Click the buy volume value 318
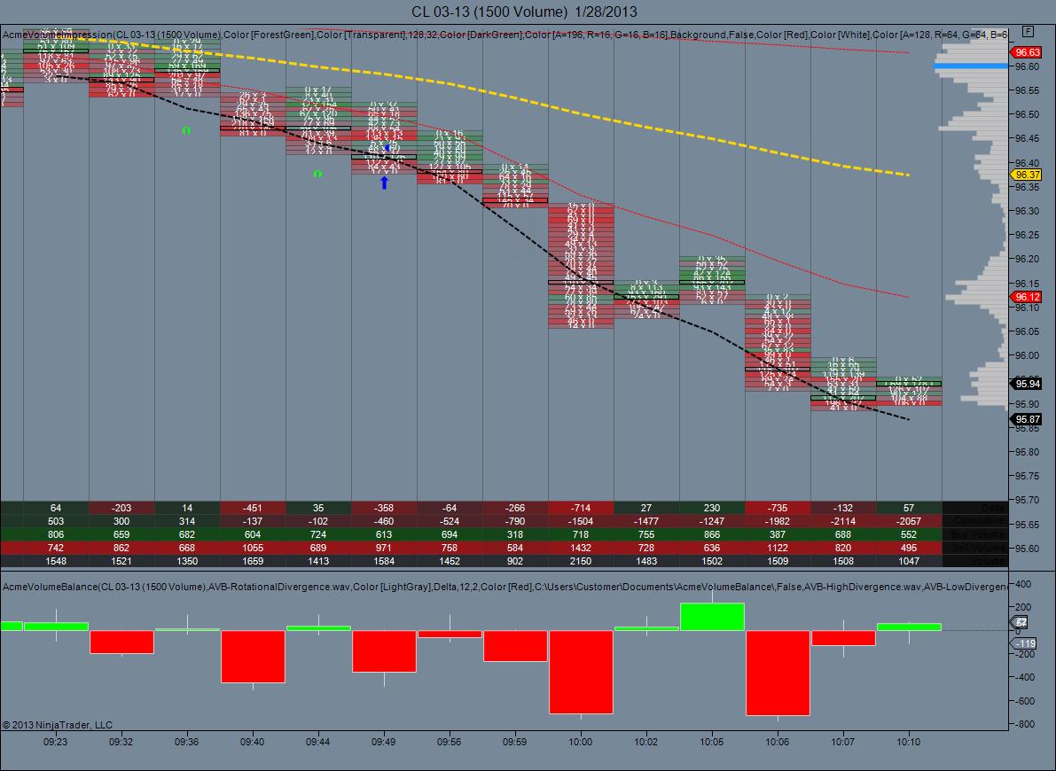Viewport: 1056px width, 771px height. click(515, 534)
